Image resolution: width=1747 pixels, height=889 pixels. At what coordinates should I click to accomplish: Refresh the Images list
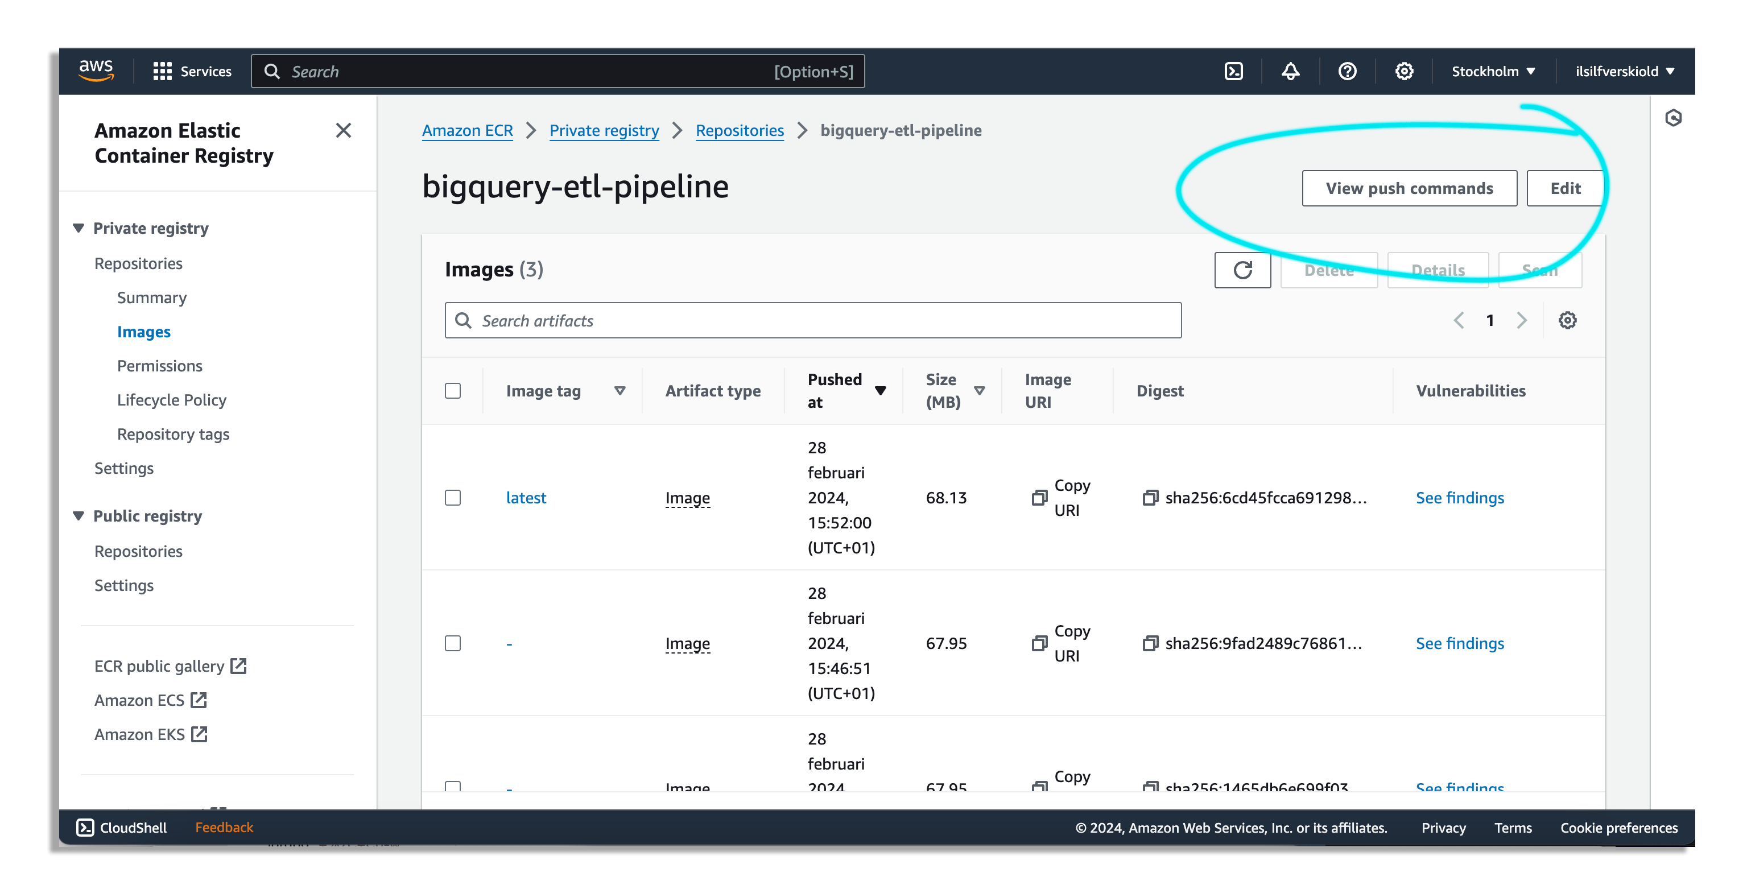pyautogui.click(x=1242, y=270)
